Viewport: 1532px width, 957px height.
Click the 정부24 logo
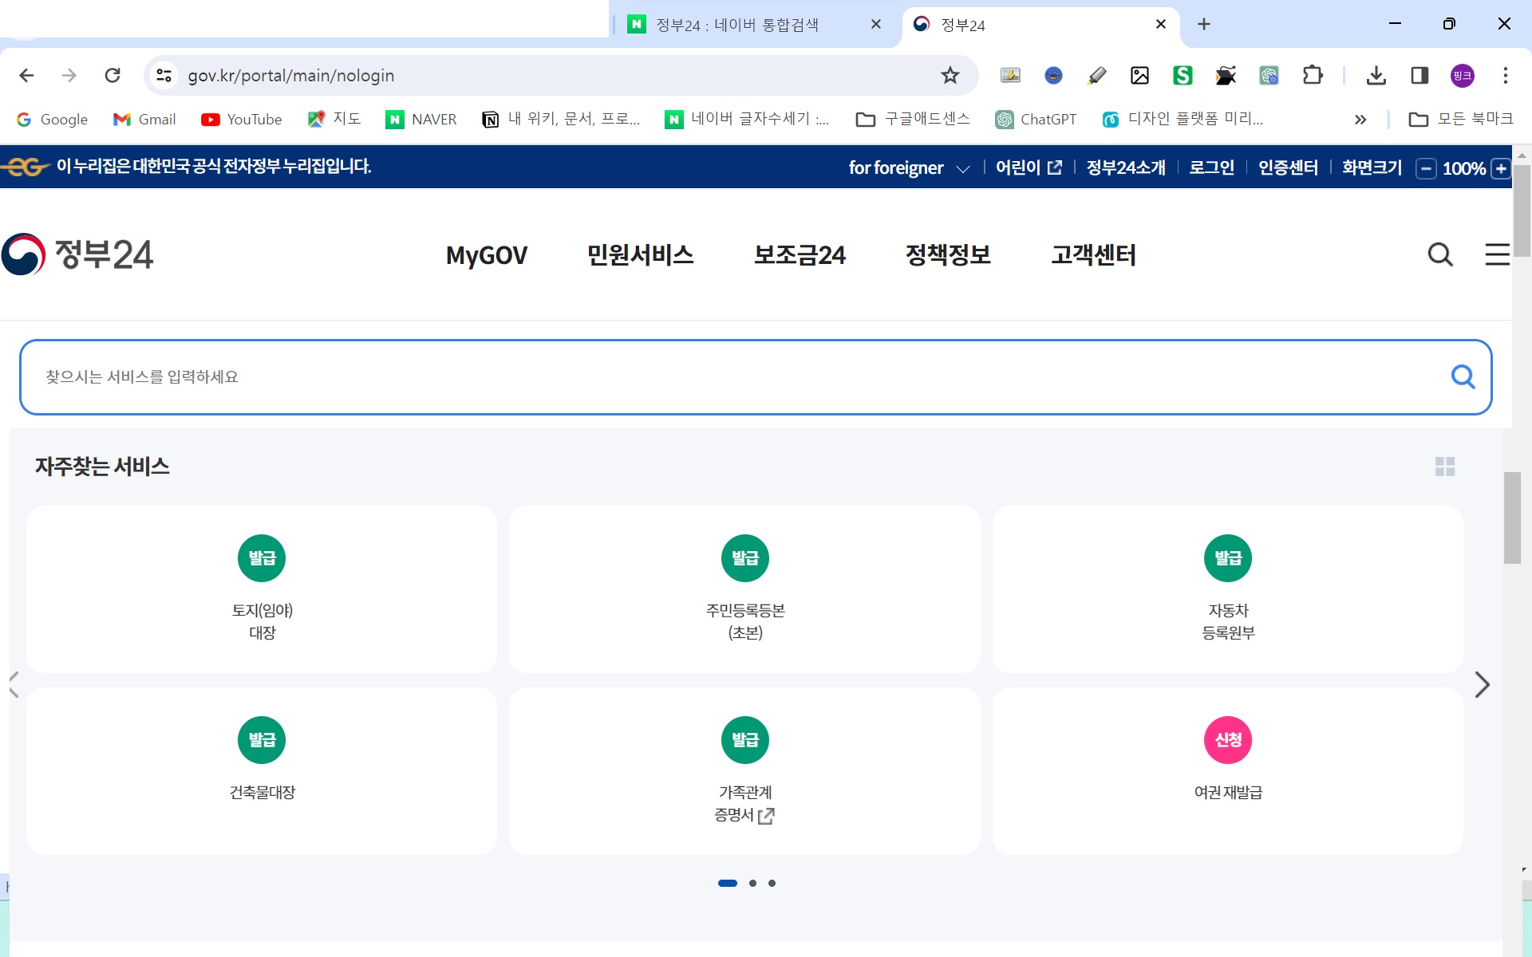77,255
